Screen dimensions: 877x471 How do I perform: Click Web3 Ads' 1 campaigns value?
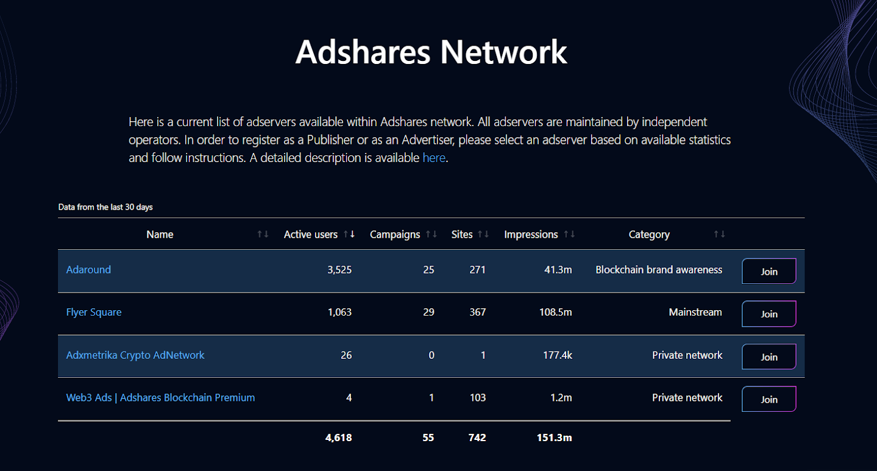431,397
